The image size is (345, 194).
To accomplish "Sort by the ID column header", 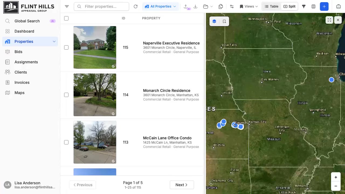I will pyautogui.click(x=123, y=18).
